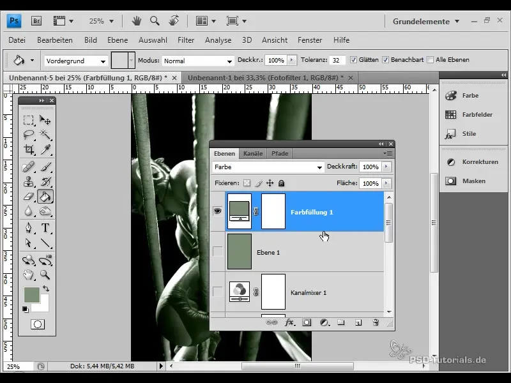
Task: Create a new layer
Action: click(x=358, y=322)
